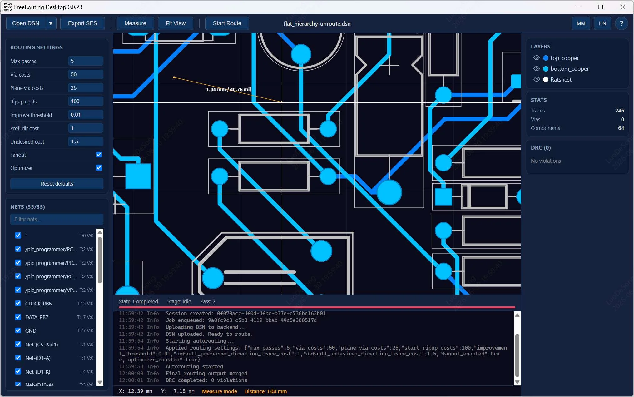Image resolution: width=634 pixels, height=397 pixels.
Task: Click the Filter nets search field
Action: 57,219
